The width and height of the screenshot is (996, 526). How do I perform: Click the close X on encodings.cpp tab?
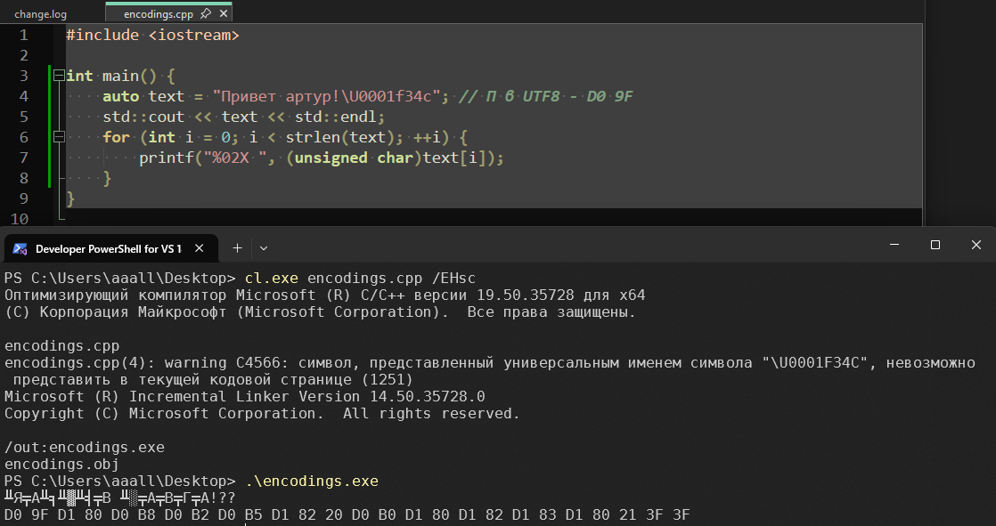coord(223,13)
